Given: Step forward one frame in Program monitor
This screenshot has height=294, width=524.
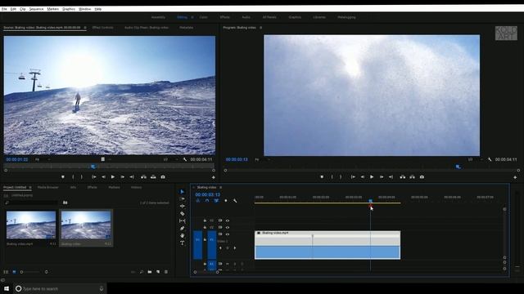Looking at the screenshot, I should coord(382,177).
